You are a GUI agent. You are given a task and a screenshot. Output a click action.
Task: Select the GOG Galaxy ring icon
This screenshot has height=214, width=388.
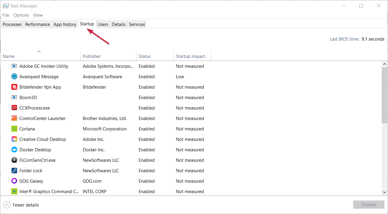[x=14, y=181]
